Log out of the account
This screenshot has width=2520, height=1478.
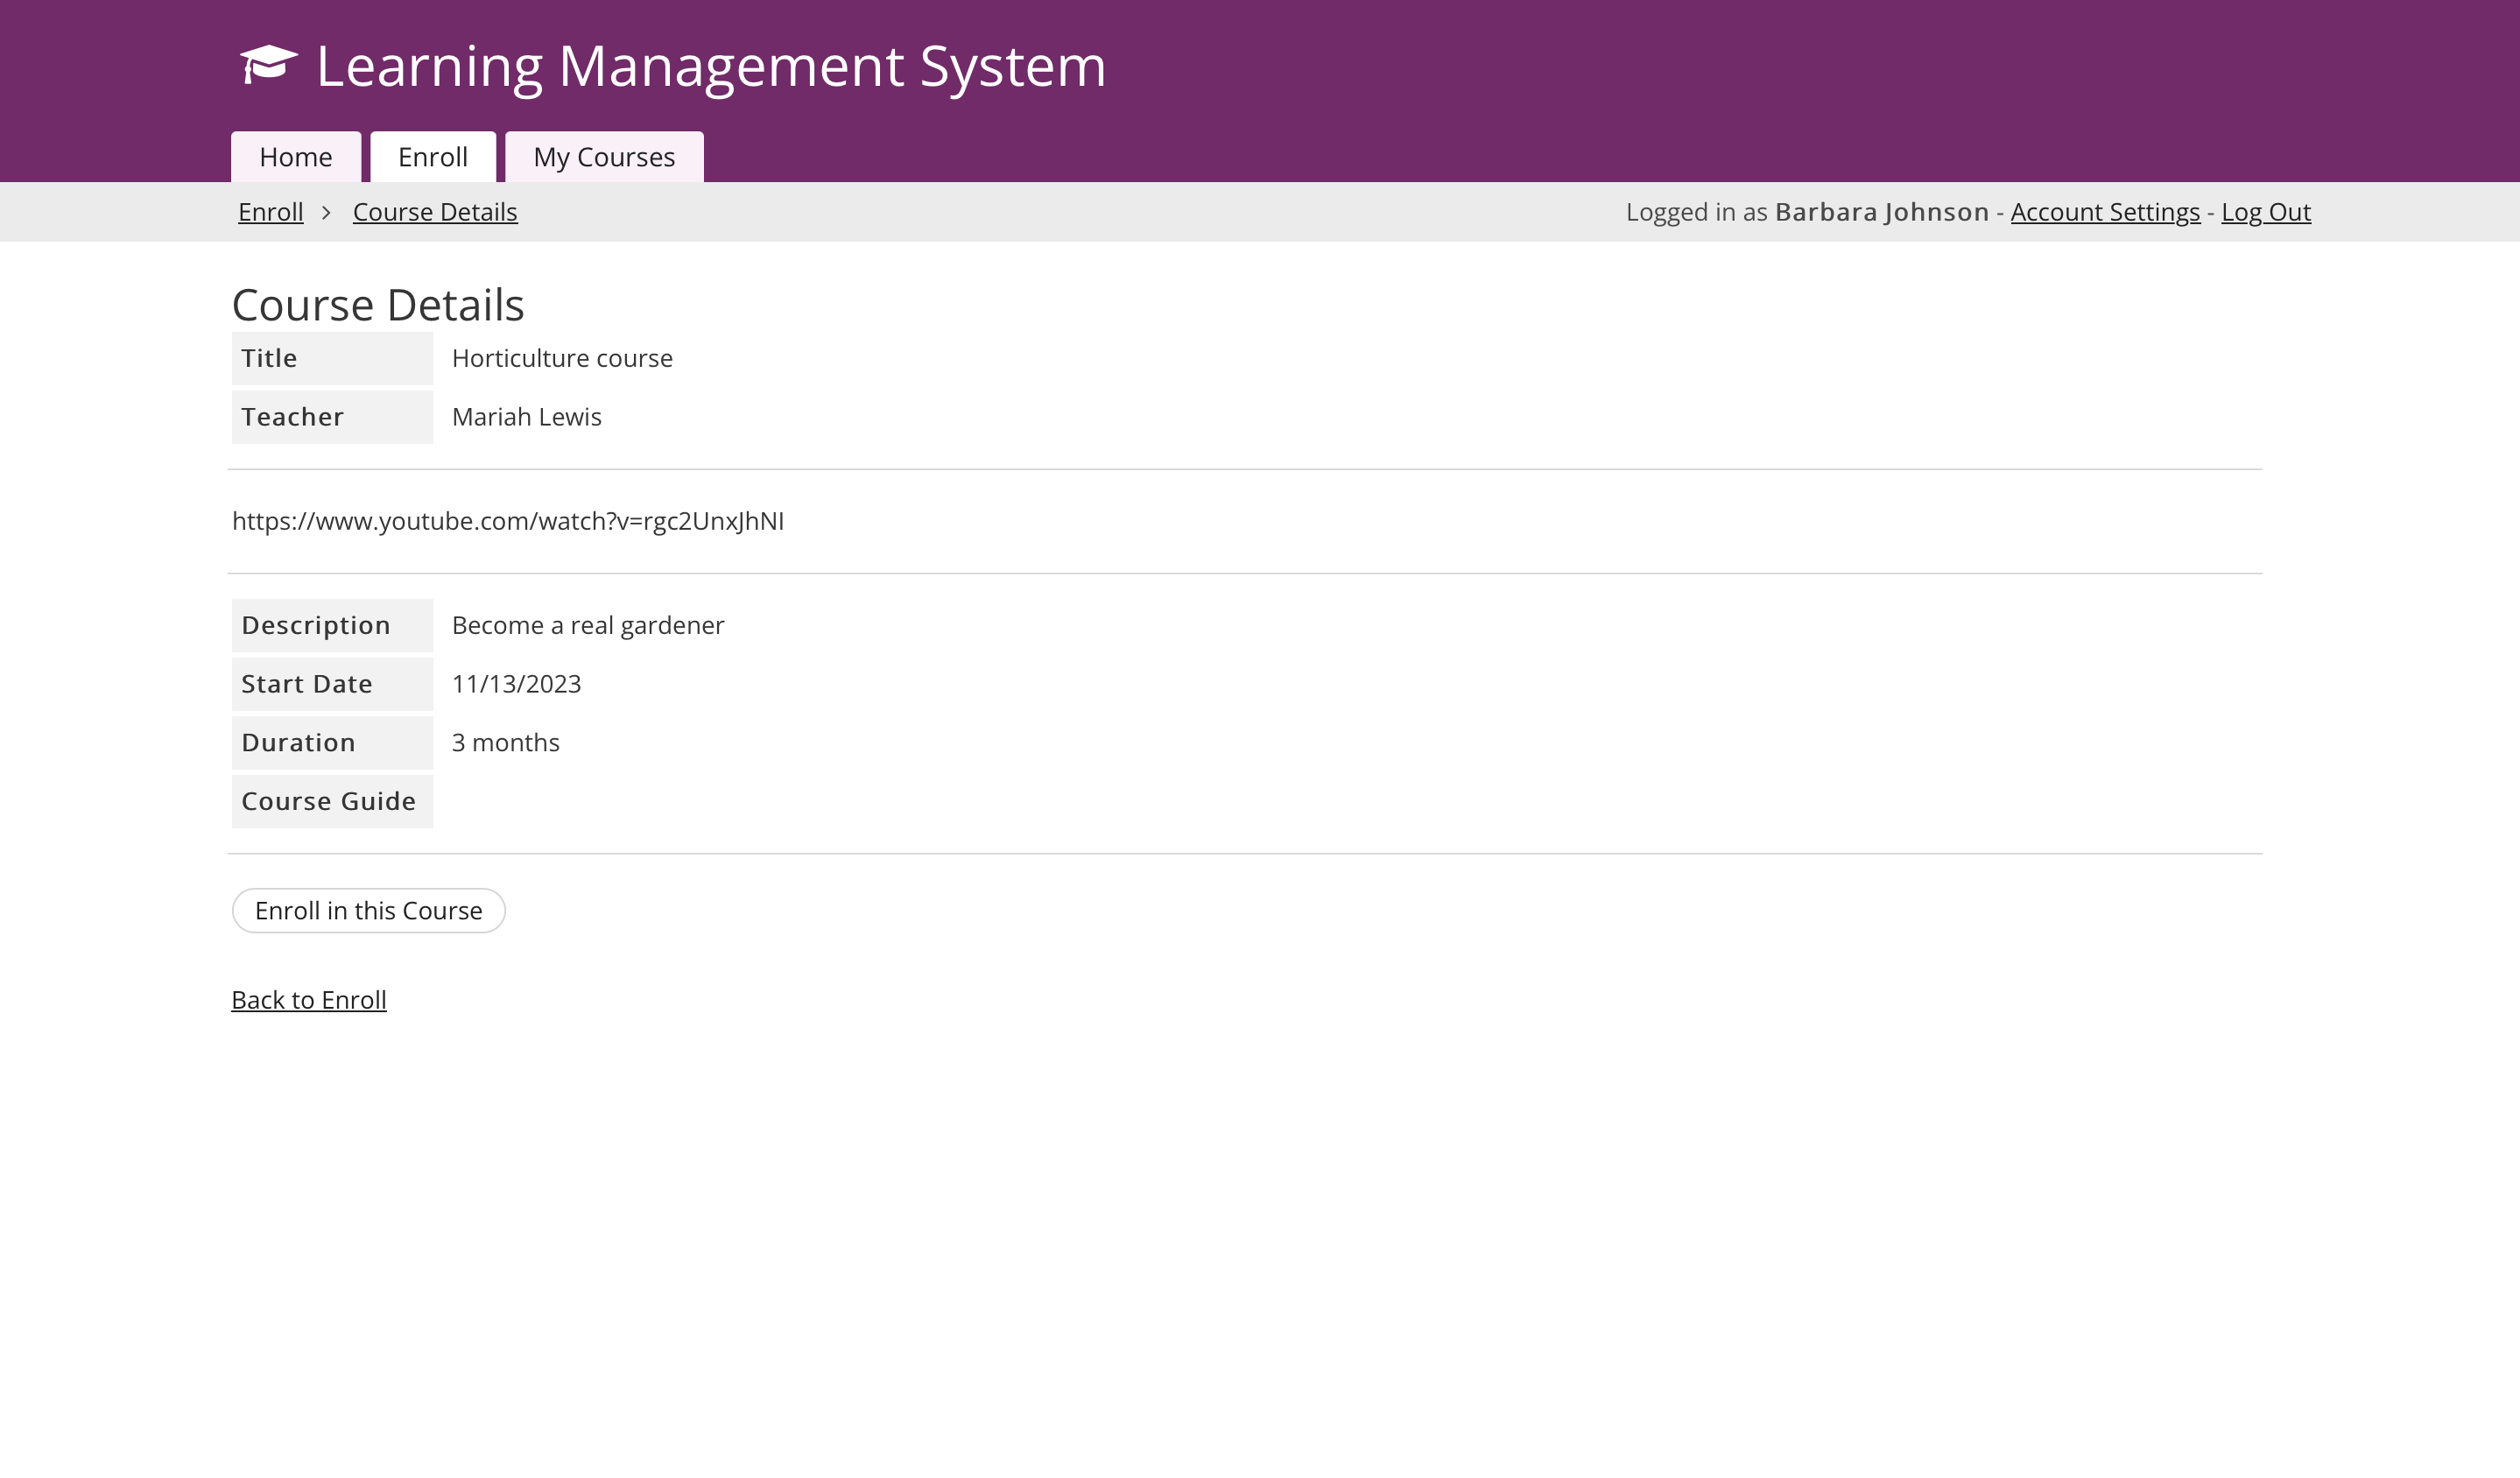pos(2265,212)
